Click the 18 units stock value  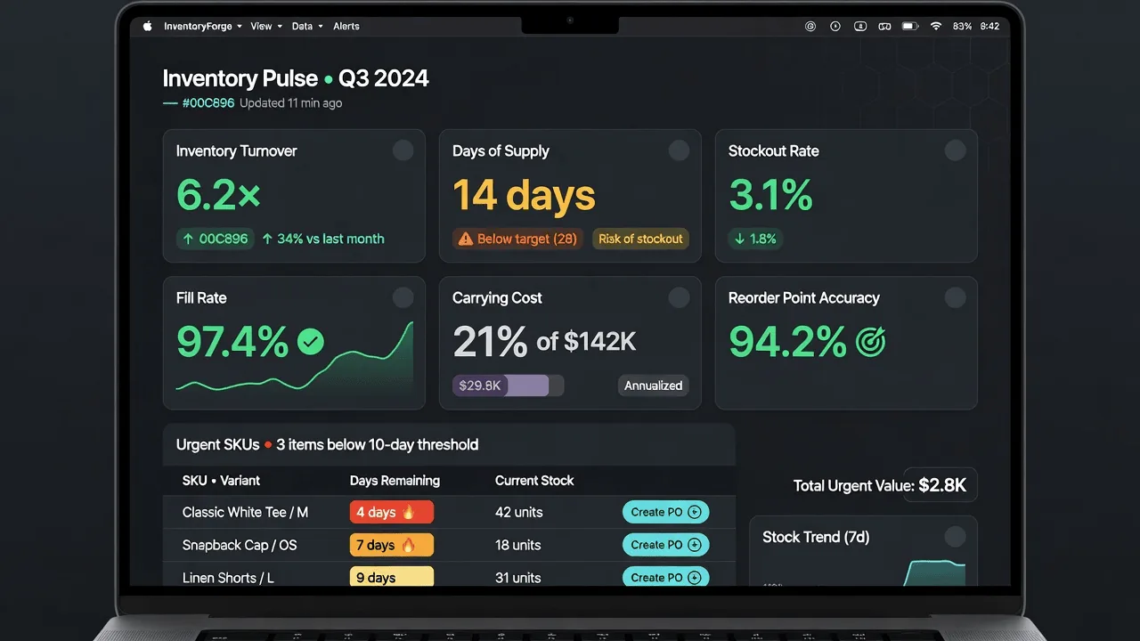518,545
